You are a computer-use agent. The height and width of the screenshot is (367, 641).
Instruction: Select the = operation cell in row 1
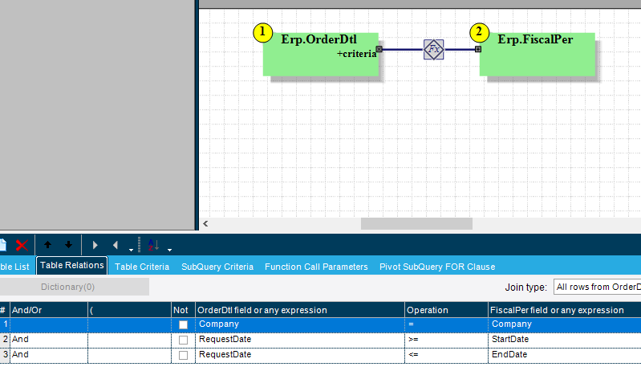446,324
